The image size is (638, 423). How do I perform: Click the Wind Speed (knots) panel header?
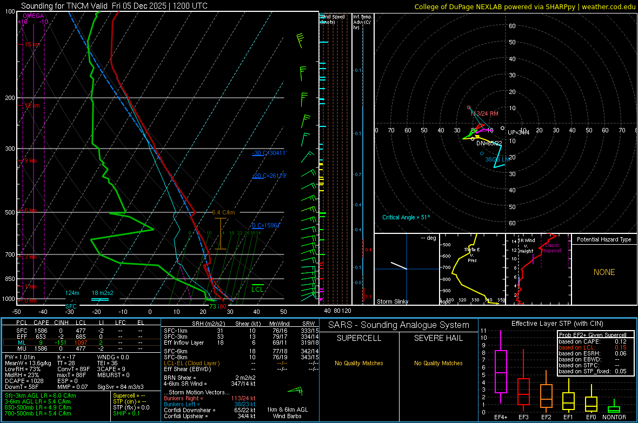[x=332, y=19]
